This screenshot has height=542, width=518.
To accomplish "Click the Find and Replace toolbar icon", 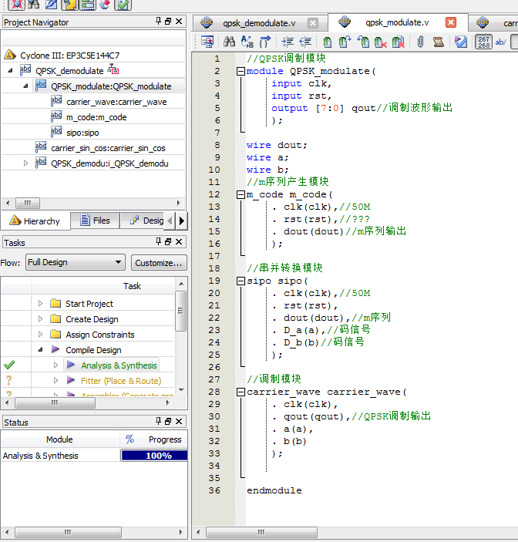I will 247,42.
